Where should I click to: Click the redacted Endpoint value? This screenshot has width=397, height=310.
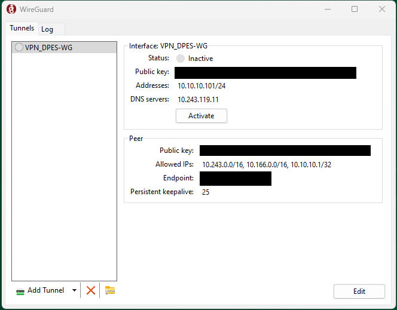click(236, 179)
